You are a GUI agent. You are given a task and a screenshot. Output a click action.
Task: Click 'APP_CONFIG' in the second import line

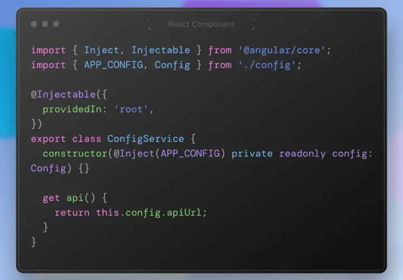click(114, 66)
